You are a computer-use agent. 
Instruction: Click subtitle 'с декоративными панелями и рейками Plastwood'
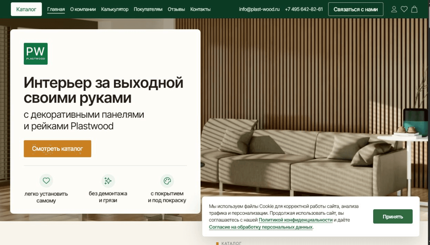click(x=84, y=120)
